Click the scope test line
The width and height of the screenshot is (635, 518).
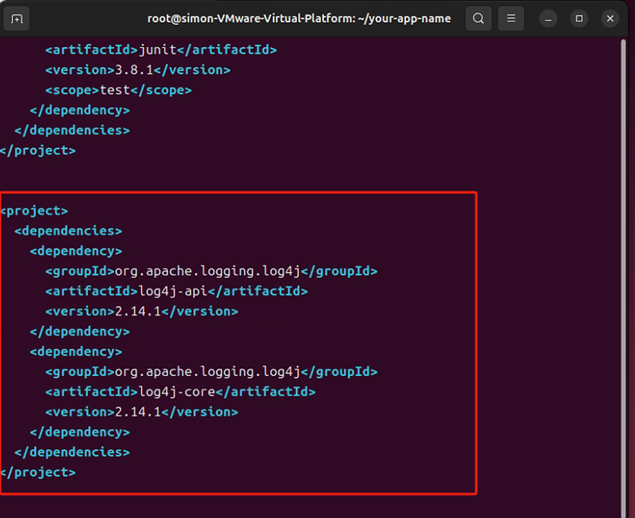[x=118, y=90]
